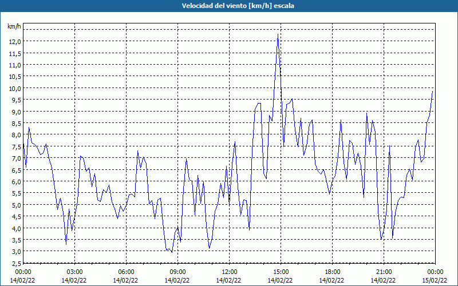Click the '12,0' value on the speed axis
The height and width of the screenshot is (286, 458).
pyautogui.click(x=15, y=42)
